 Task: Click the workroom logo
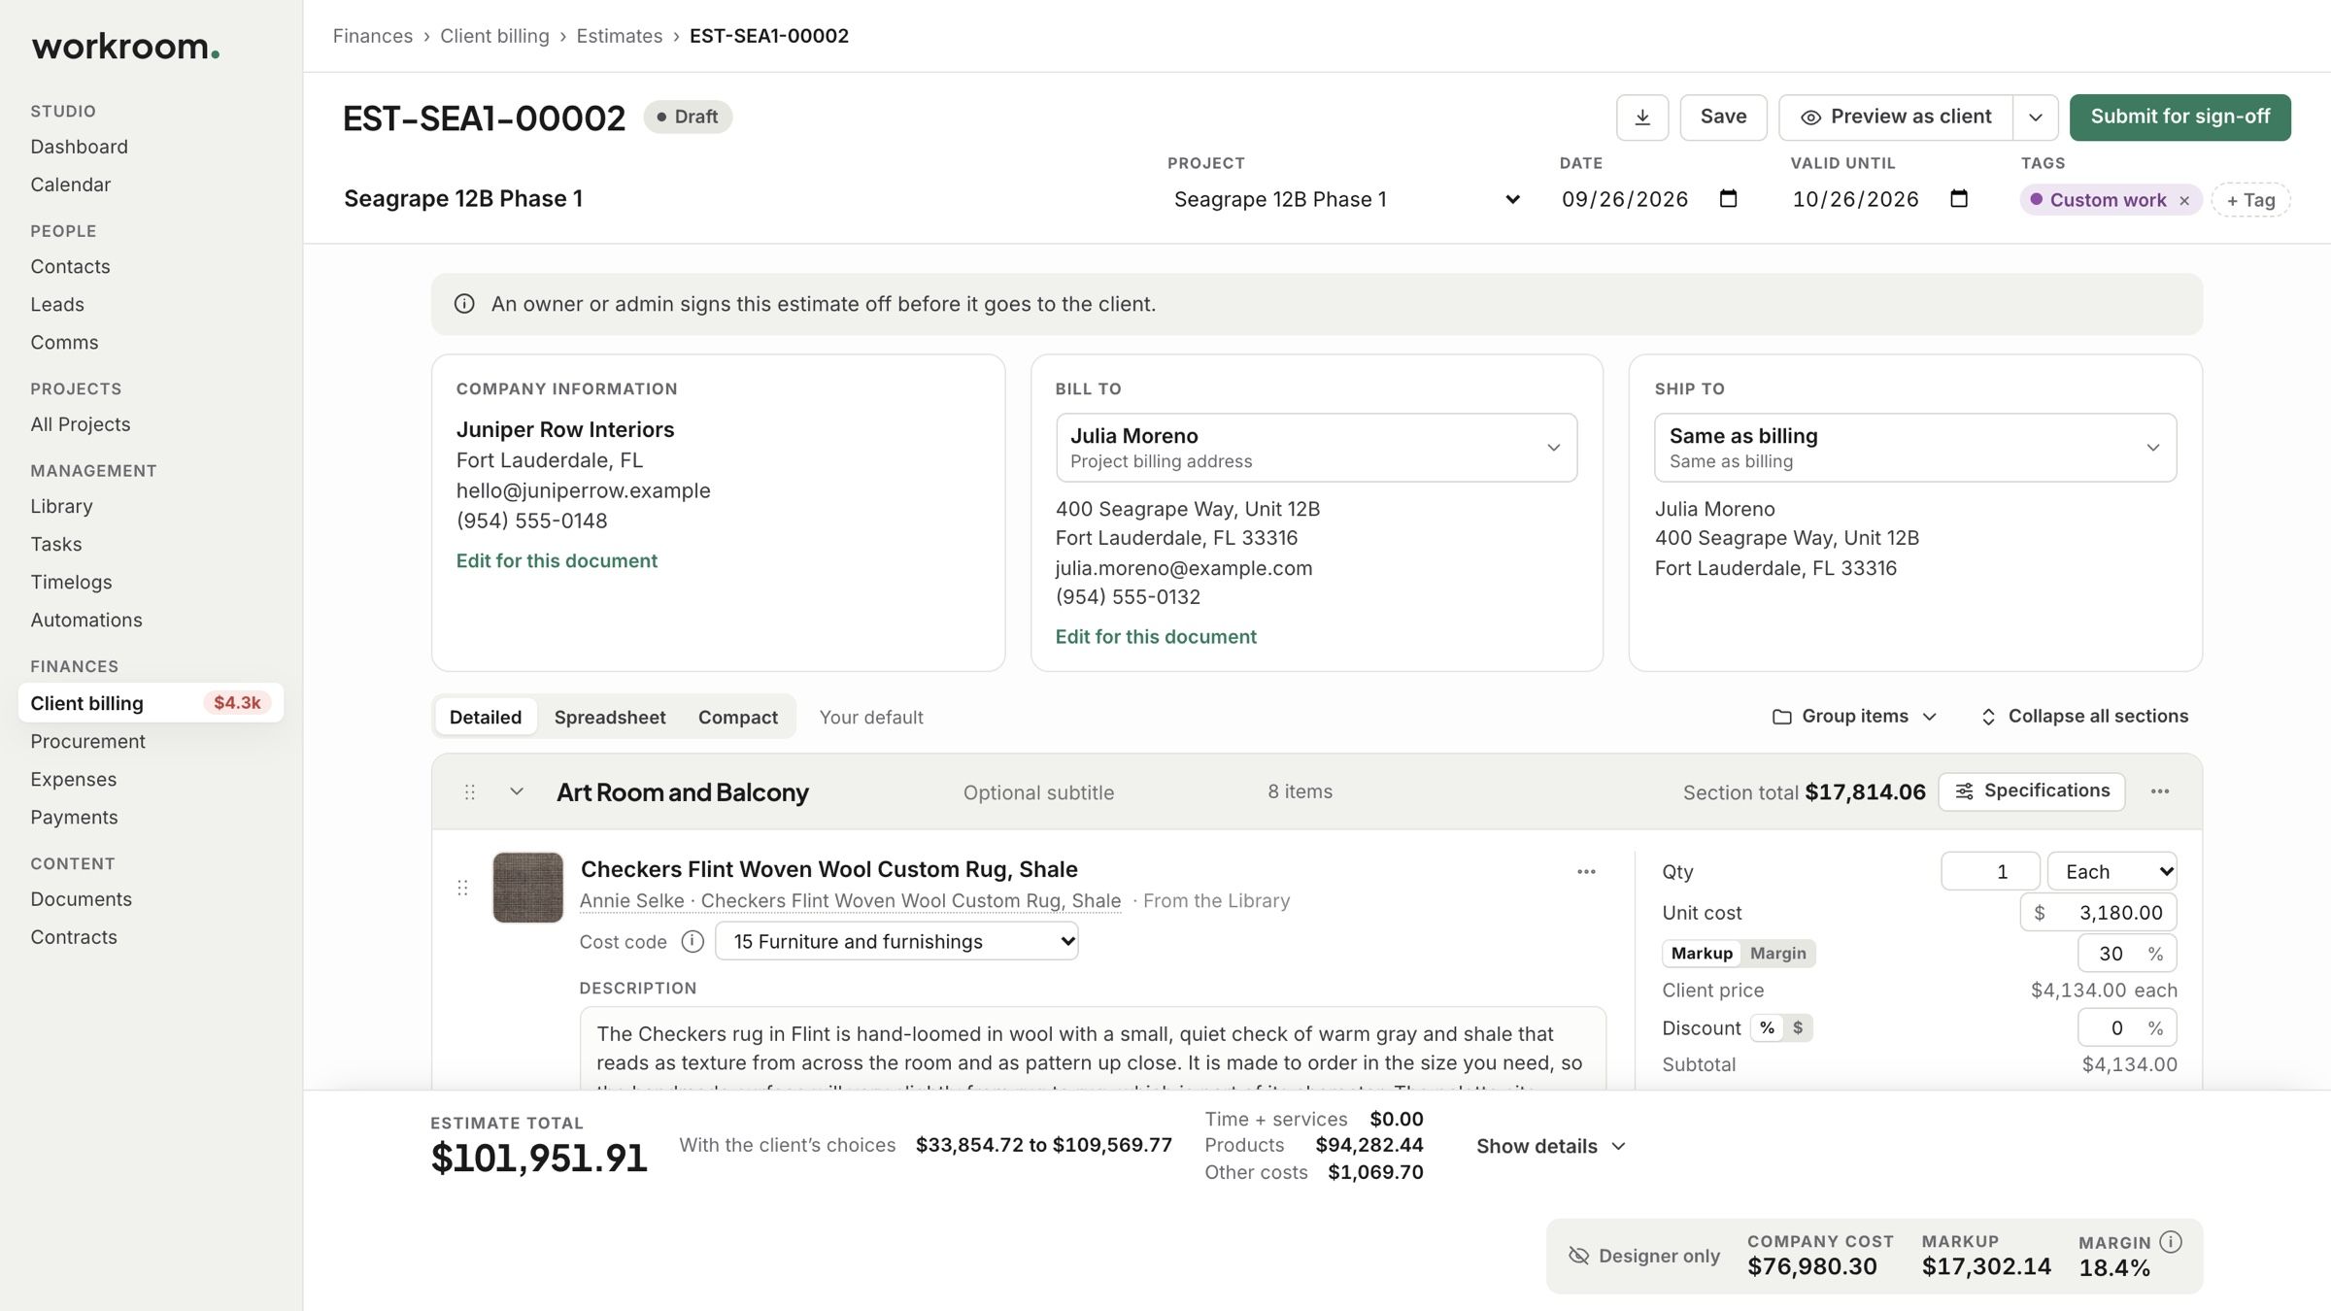126,47
